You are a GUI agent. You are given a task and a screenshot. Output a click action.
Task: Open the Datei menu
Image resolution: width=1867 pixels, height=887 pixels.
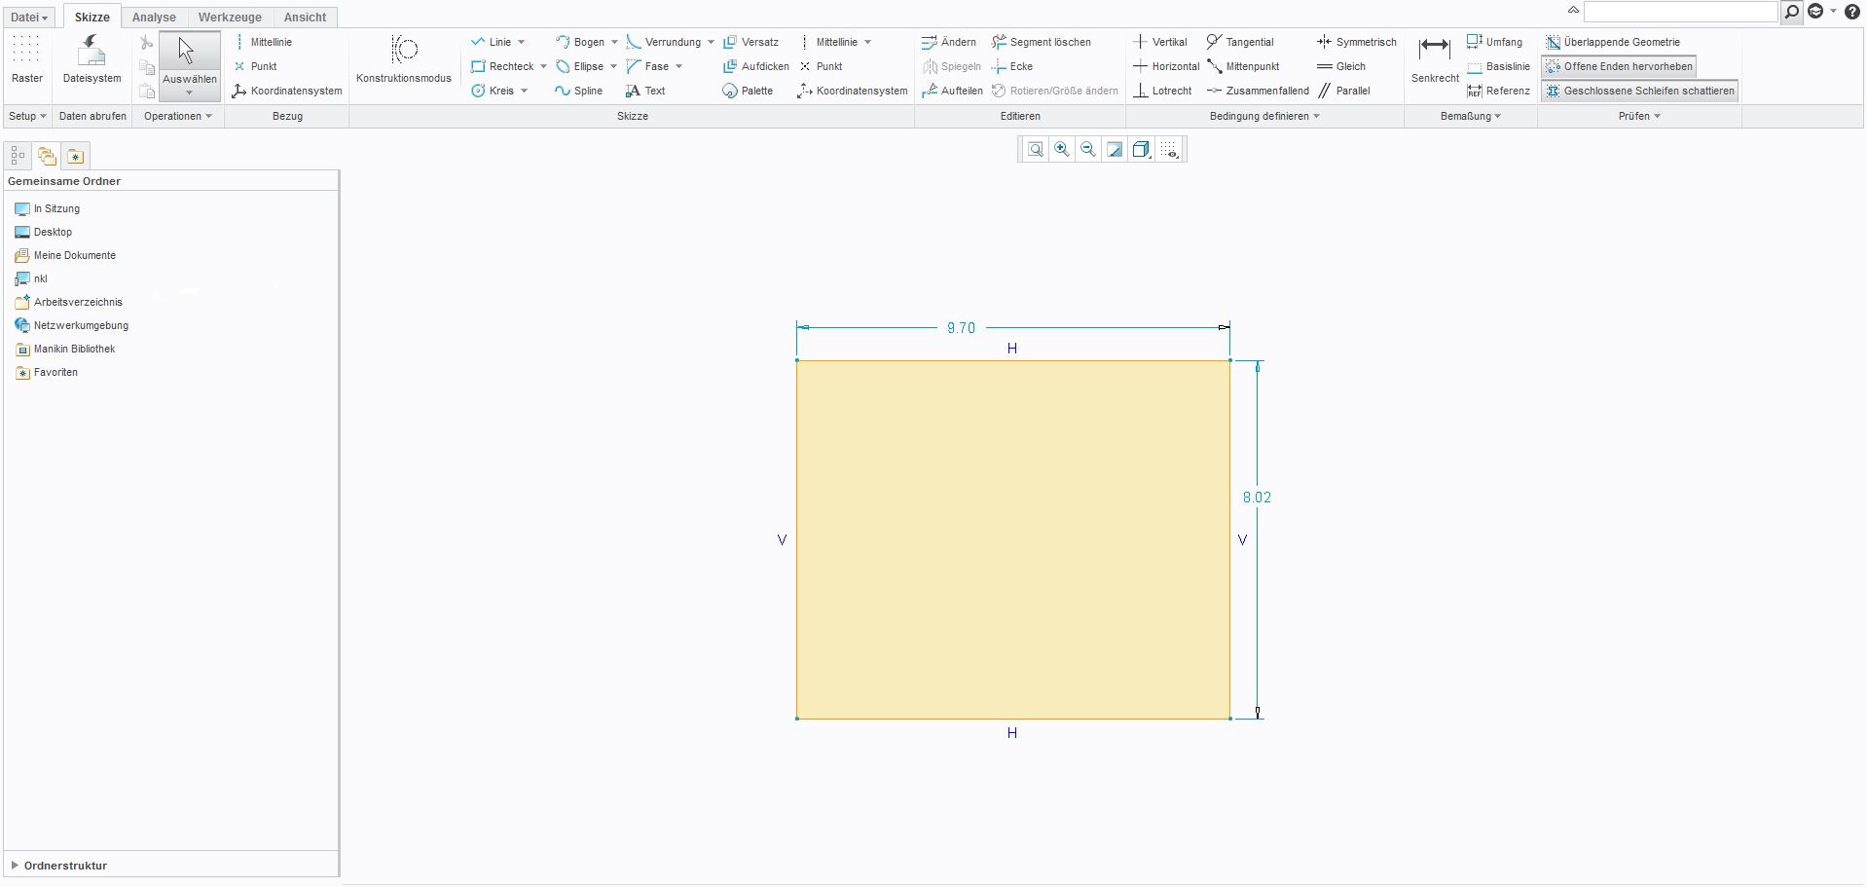click(x=29, y=17)
